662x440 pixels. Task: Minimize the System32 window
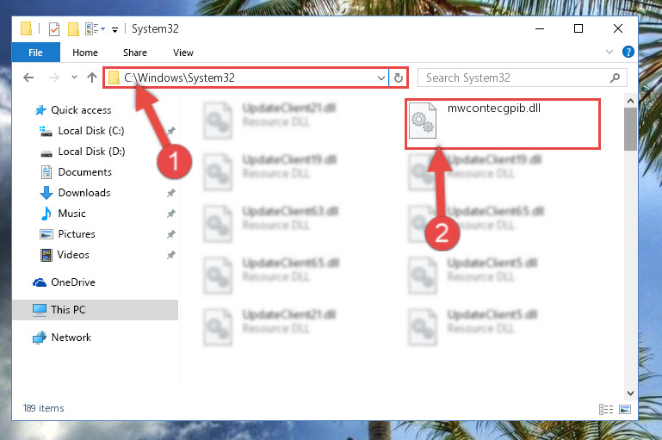point(540,28)
